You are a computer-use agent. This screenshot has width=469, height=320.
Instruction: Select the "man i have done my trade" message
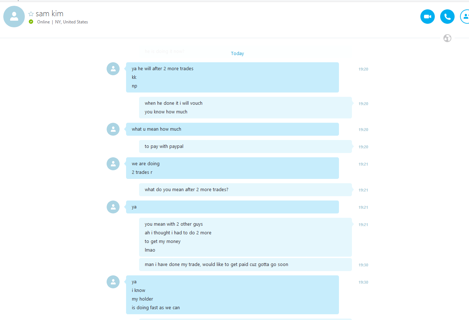coord(245,265)
